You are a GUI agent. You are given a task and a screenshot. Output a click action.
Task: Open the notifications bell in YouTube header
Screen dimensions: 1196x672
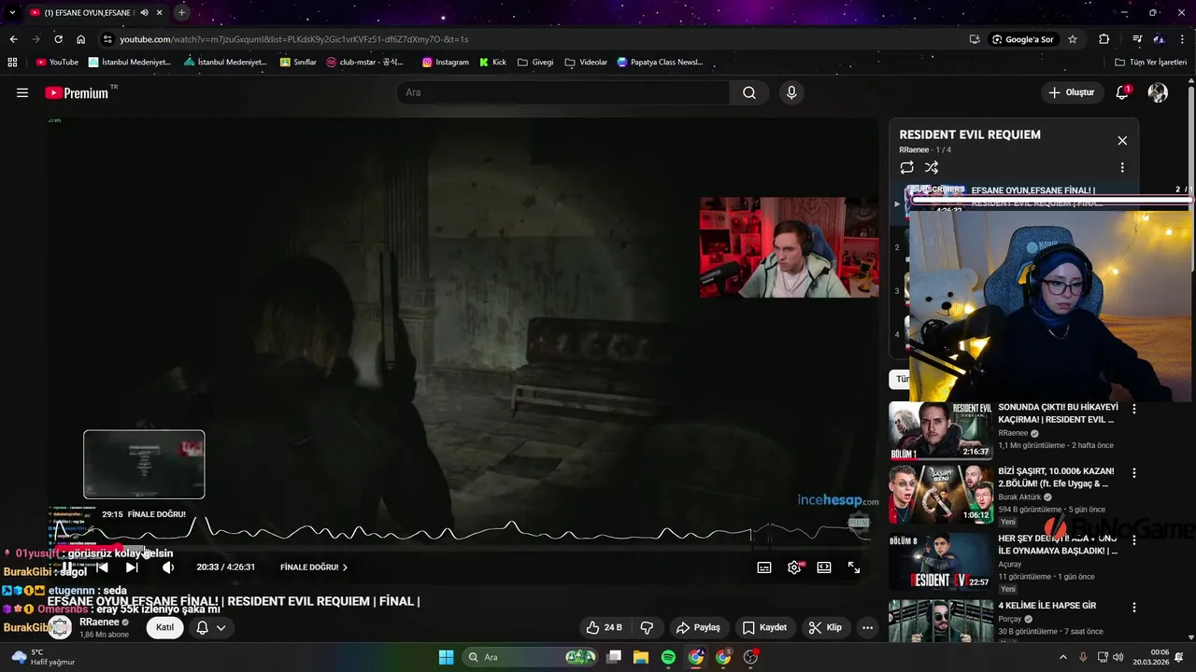click(x=1122, y=92)
